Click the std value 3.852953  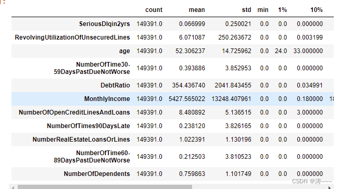[238, 68]
